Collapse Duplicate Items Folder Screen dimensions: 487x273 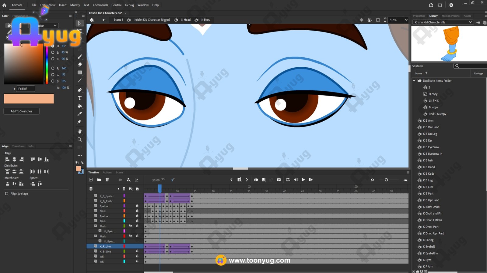[x=414, y=81]
